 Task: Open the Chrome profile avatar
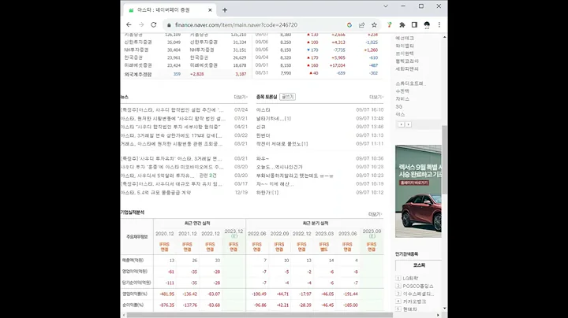point(427,25)
